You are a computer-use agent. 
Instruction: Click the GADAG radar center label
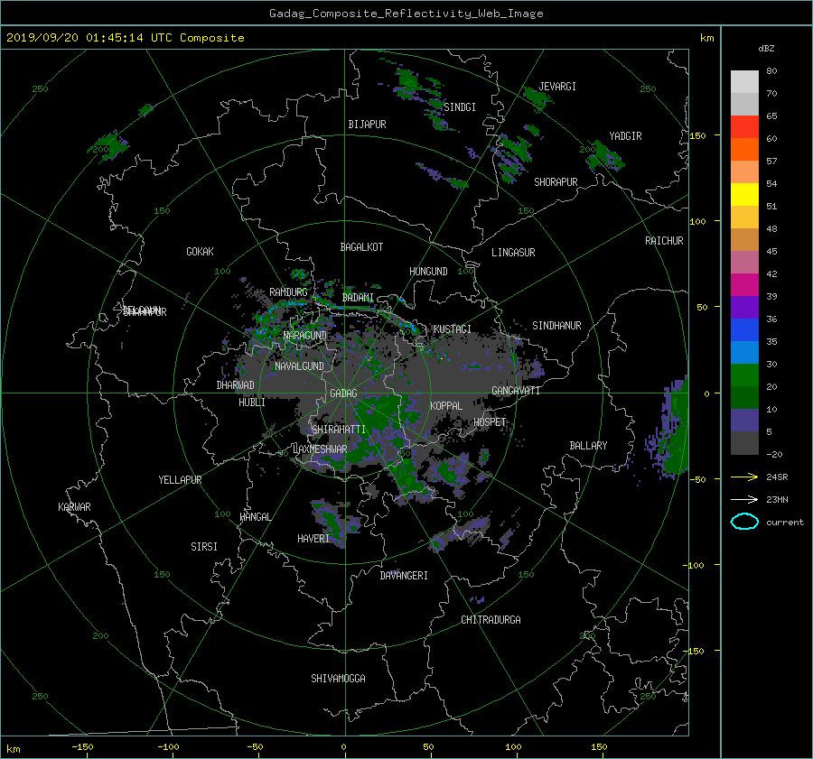[x=344, y=393]
